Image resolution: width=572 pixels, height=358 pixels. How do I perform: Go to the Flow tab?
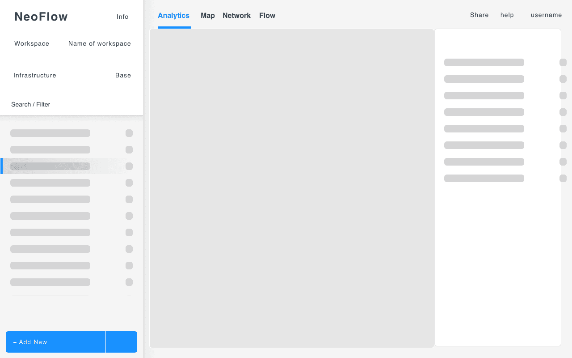click(267, 16)
